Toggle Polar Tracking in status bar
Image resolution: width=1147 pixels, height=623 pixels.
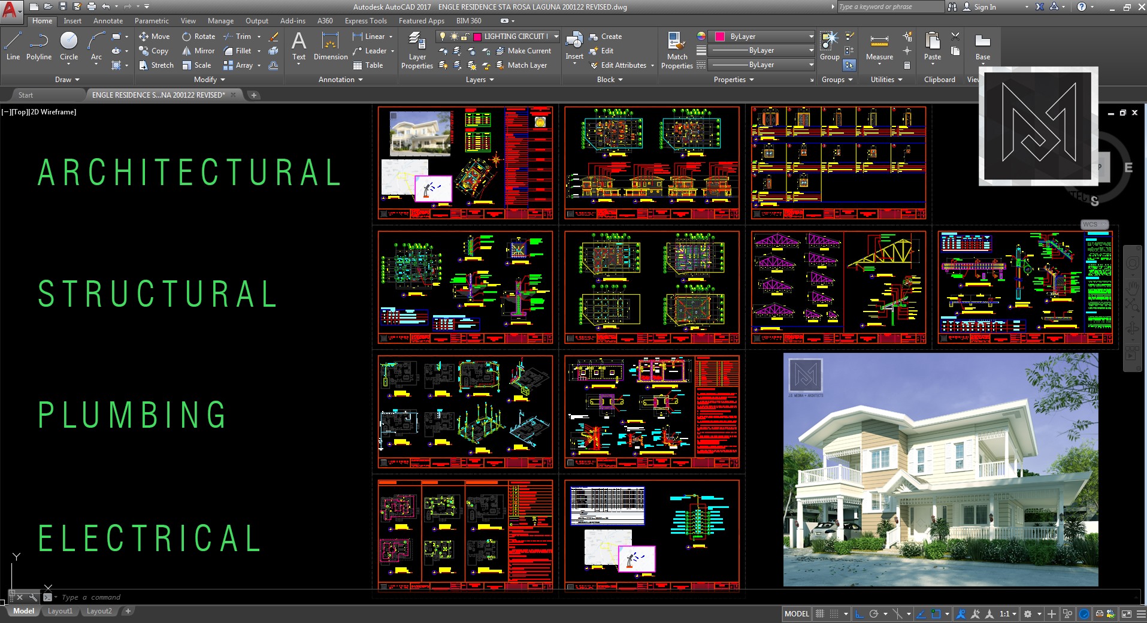(874, 614)
